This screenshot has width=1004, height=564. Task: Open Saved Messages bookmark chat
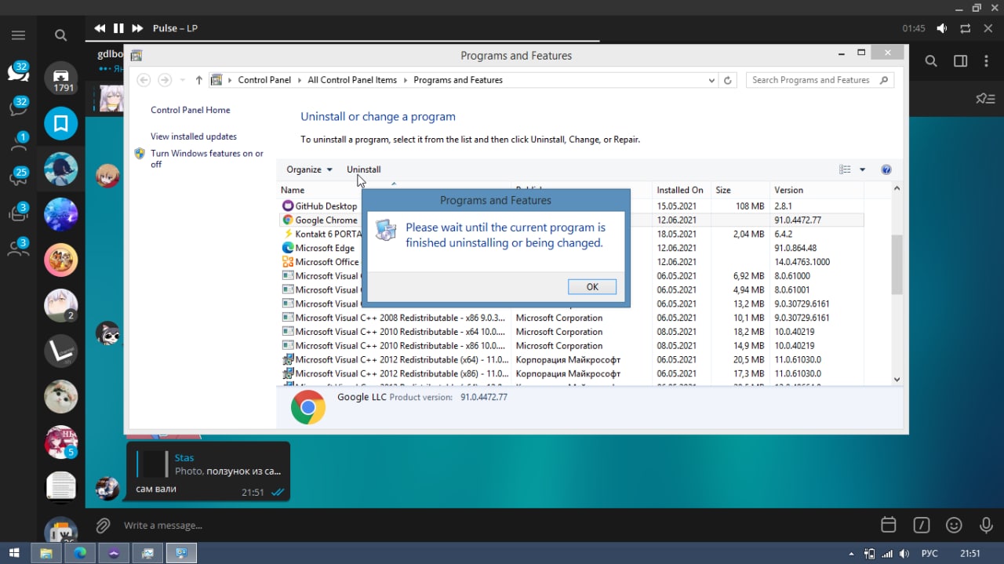(61, 124)
